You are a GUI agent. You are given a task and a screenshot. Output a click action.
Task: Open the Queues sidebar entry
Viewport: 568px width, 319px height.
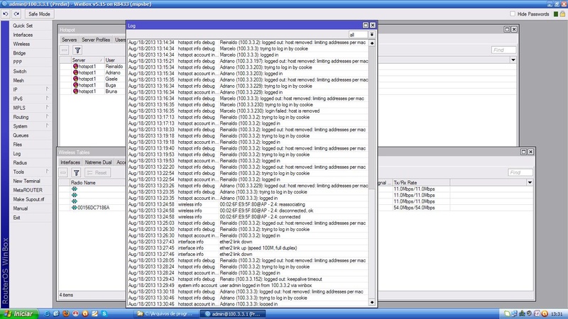[x=21, y=135]
